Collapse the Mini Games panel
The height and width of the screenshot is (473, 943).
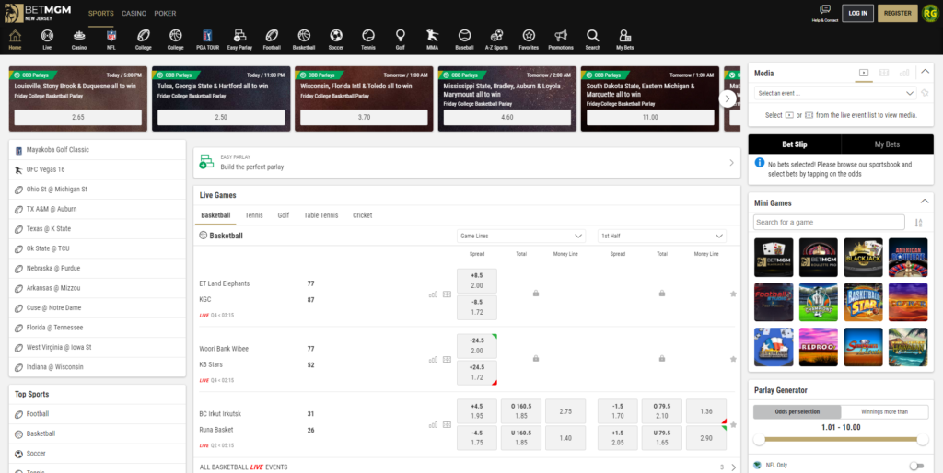(x=925, y=202)
